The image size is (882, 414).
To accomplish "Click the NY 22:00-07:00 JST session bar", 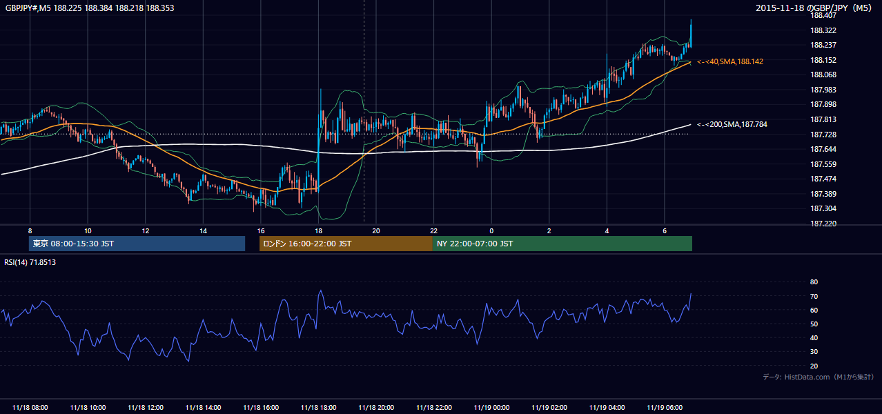I will point(562,244).
